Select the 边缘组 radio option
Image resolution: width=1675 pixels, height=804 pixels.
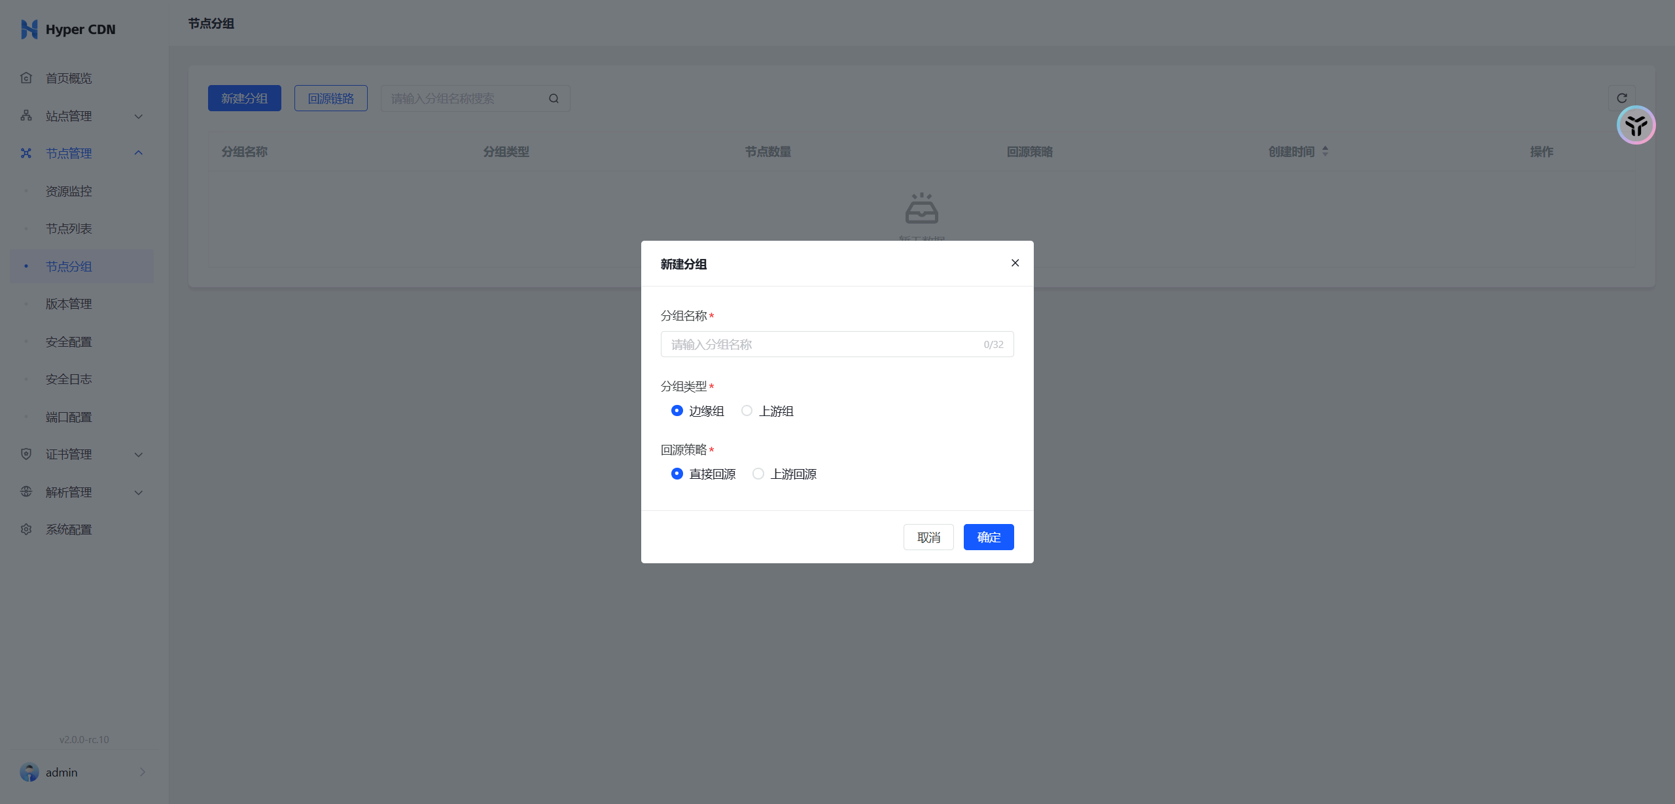[x=677, y=411]
